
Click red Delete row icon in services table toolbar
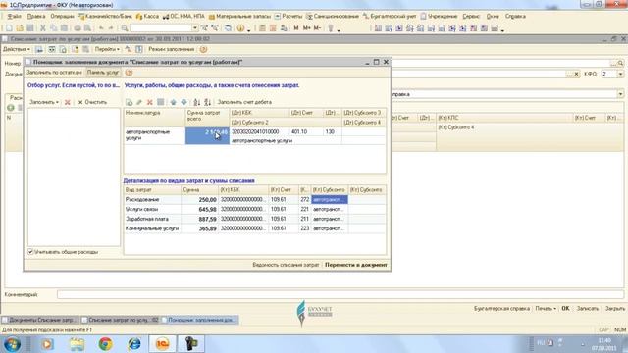150,102
